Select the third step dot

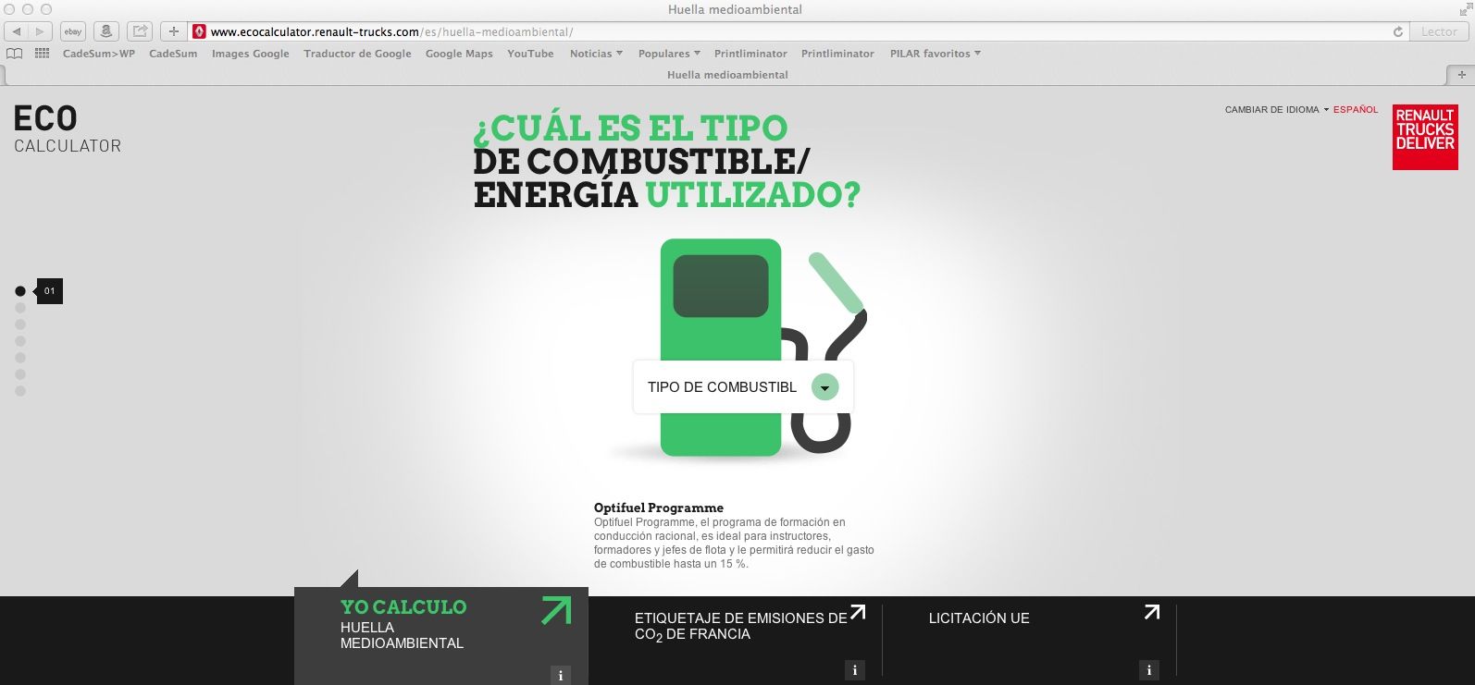coord(20,324)
